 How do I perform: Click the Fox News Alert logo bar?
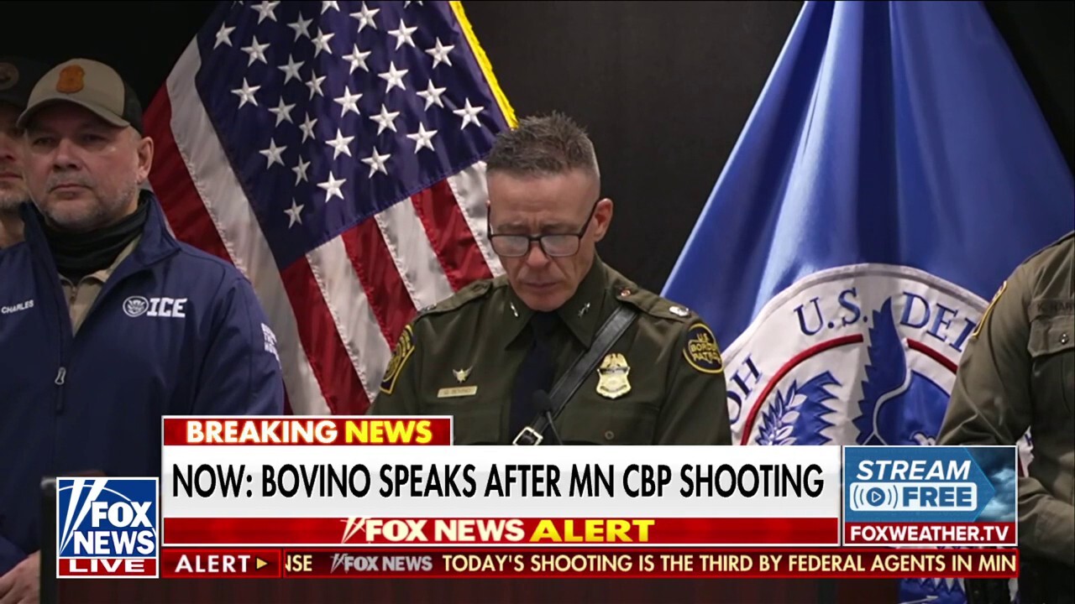(501, 530)
